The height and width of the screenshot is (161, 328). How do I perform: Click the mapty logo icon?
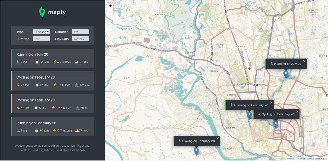coord(42,12)
